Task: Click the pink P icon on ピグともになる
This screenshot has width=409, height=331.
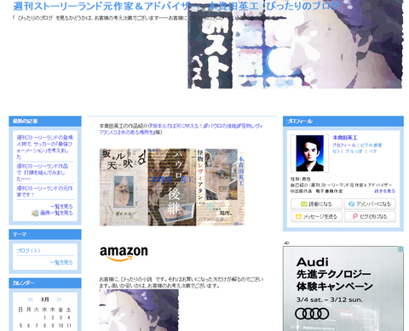Action: [355, 216]
